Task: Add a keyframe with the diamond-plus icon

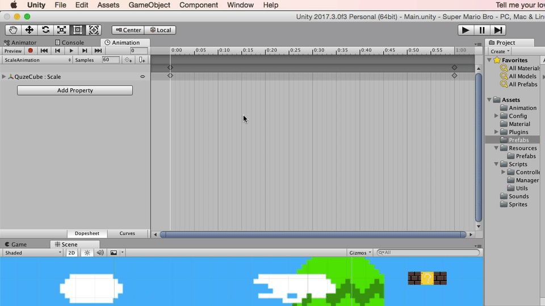Action: click(129, 60)
